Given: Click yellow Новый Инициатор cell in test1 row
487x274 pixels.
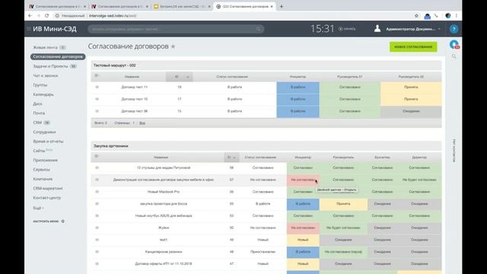Looking at the screenshot, I should tap(303, 240).
